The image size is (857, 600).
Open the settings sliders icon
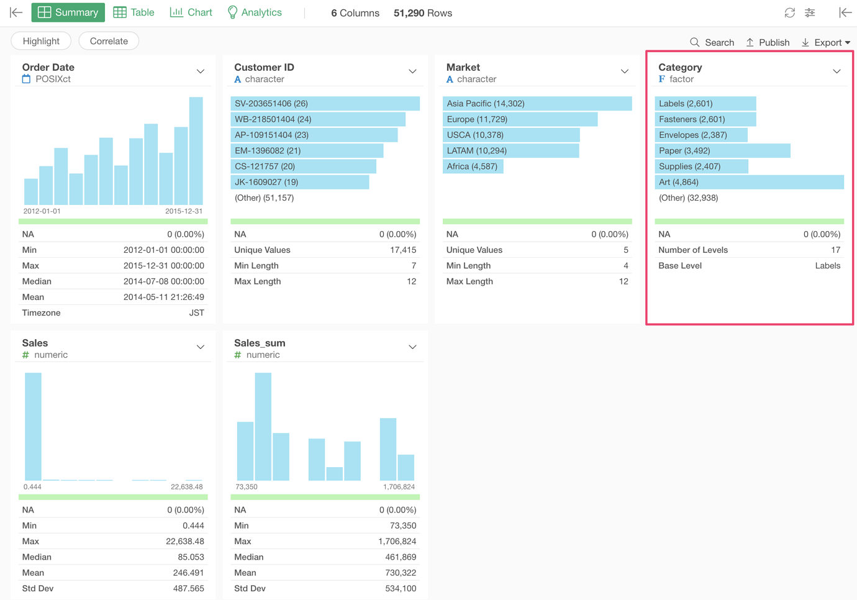pyautogui.click(x=810, y=12)
